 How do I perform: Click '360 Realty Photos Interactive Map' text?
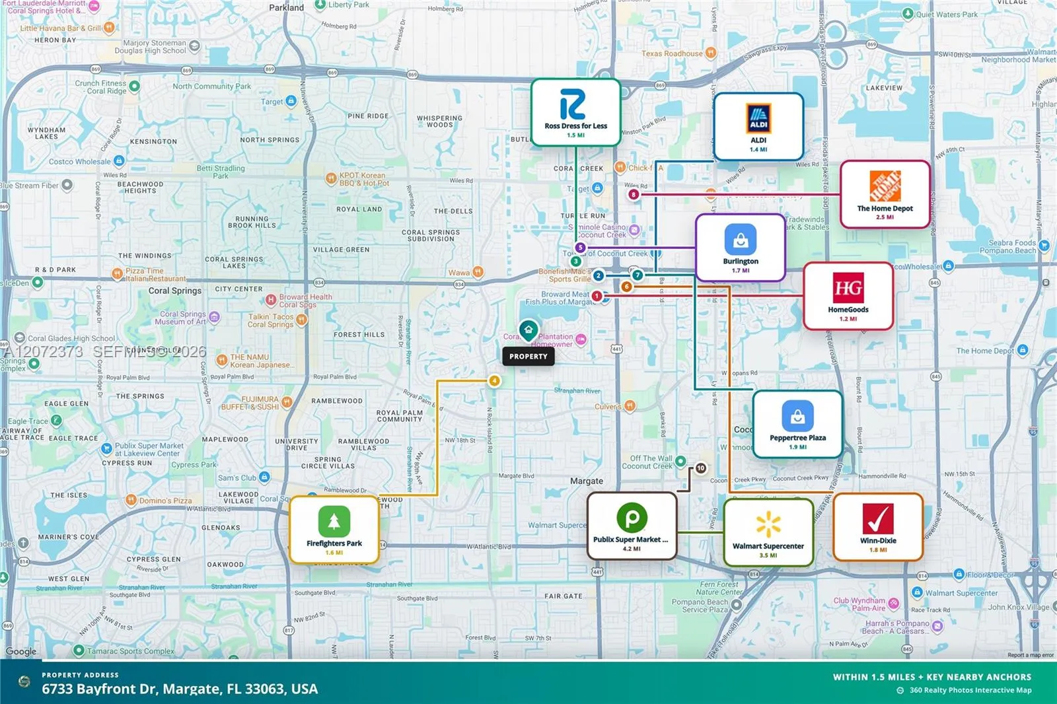[x=970, y=690]
